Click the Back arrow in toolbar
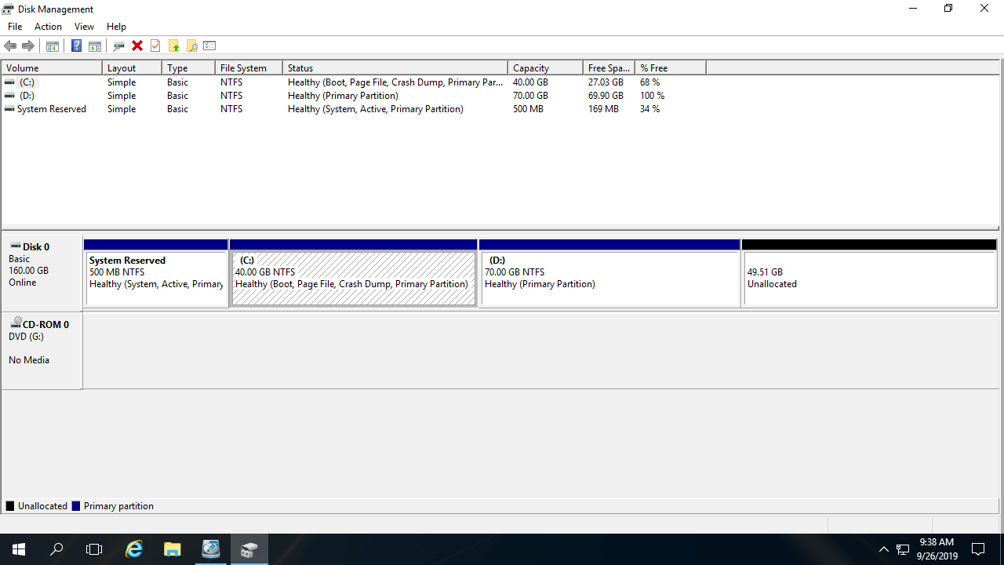Screen dimensions: 1004x565 tap(10, 46)
